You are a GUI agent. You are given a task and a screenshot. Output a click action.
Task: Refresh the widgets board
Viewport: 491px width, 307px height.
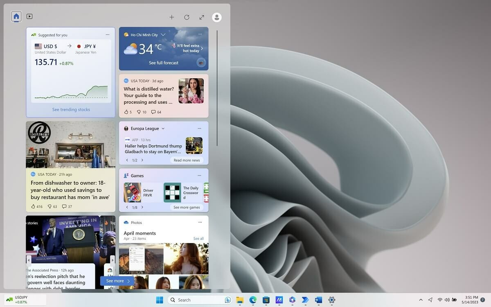click(187, 17)
